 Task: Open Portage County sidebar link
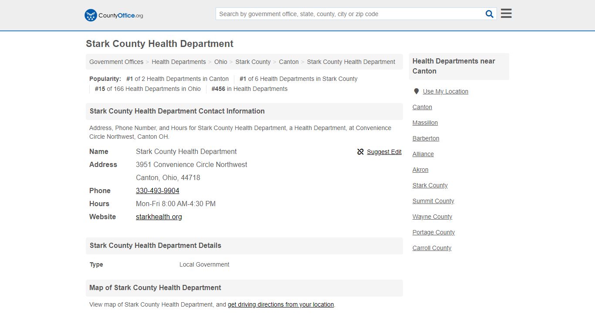(434, 232)
